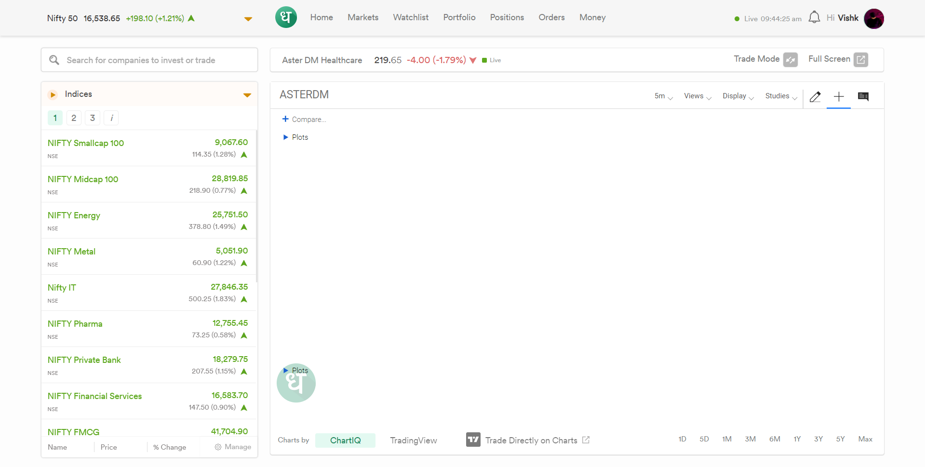Viewport: 925px width, 467px height.
Task: Open the 5m interval dropdown
Action: pyautogui.click(x=663, y=96)
